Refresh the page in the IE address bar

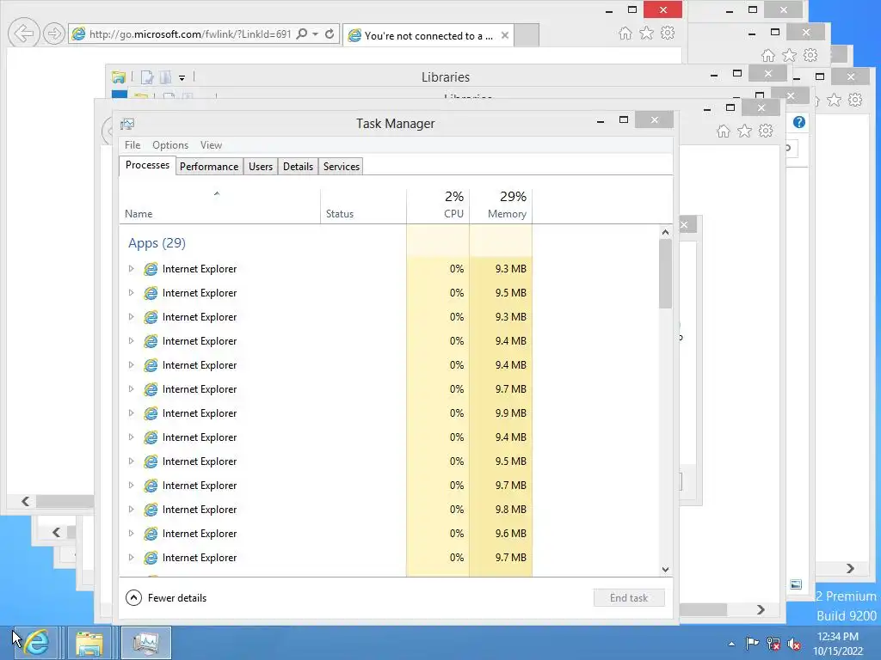[330, 34]
